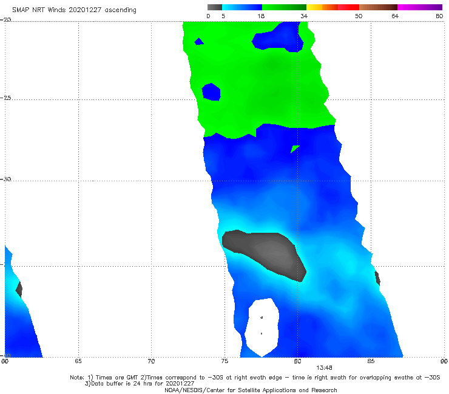Click the colorbar label '64'
449x394 pixels.
coord(395,16)
